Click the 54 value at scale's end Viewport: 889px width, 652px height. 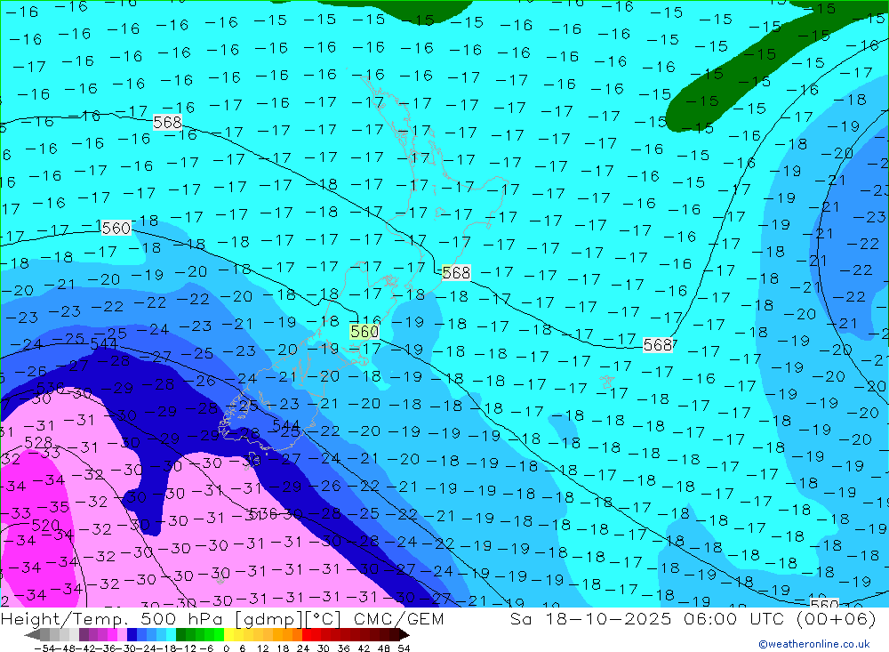[404, 648]
